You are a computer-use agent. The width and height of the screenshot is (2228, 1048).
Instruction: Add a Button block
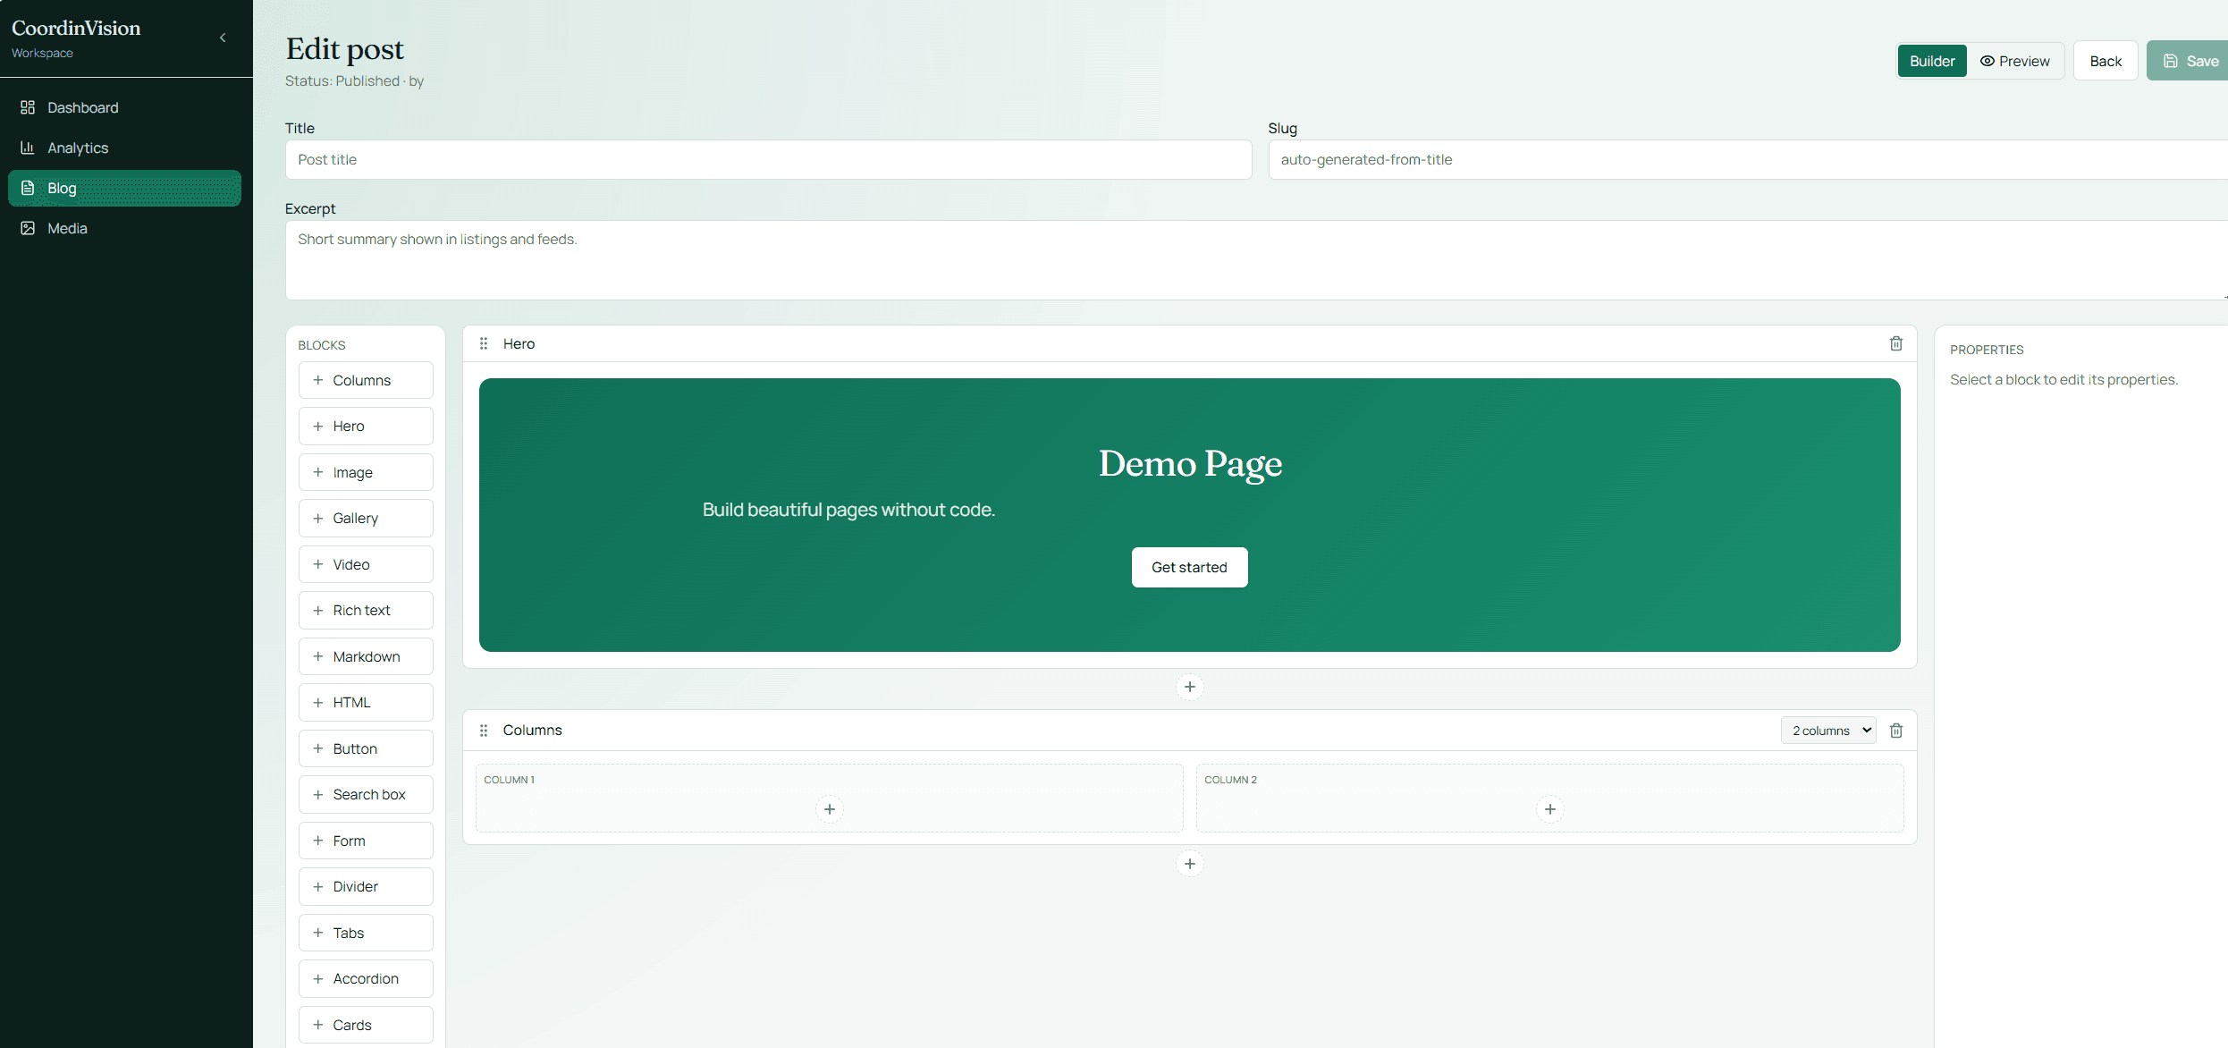coord(366,748)
